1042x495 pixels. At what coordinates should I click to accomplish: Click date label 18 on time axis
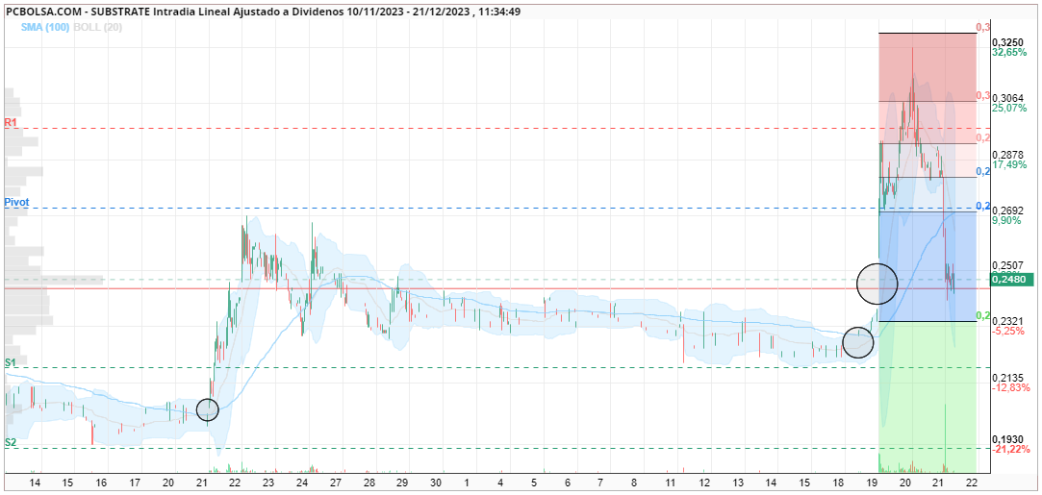click(x=838, y=483)
